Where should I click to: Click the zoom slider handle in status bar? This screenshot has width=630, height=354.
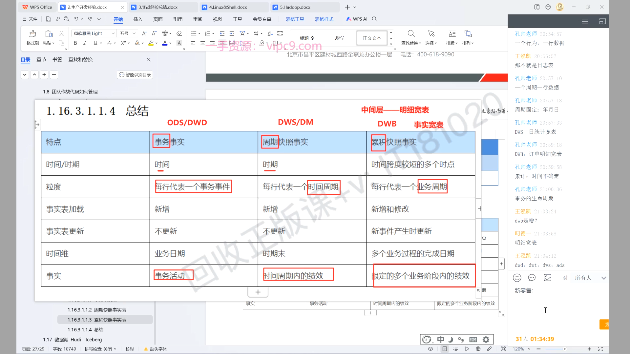[564, 349]
